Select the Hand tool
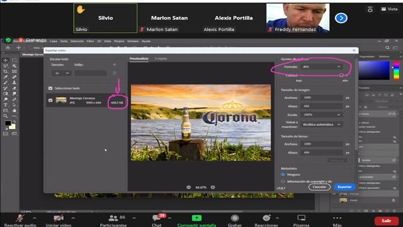The image size is (403, 227). pyautogui.click(x=14, y=110)
